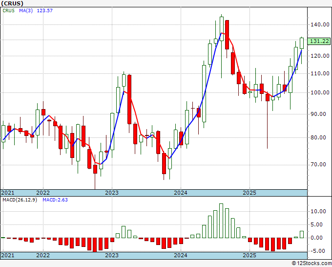The image size is (332, 267).
Task: Click 2021 on the price chart timeline
Action: pyautogui.click(x=8, y=193)
